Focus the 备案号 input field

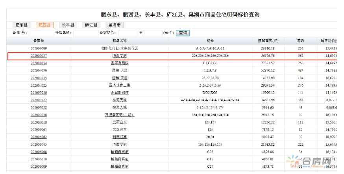[40, 33]
